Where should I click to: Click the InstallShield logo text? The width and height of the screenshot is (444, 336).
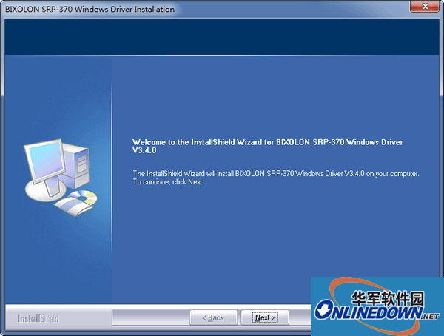[38, 318]
